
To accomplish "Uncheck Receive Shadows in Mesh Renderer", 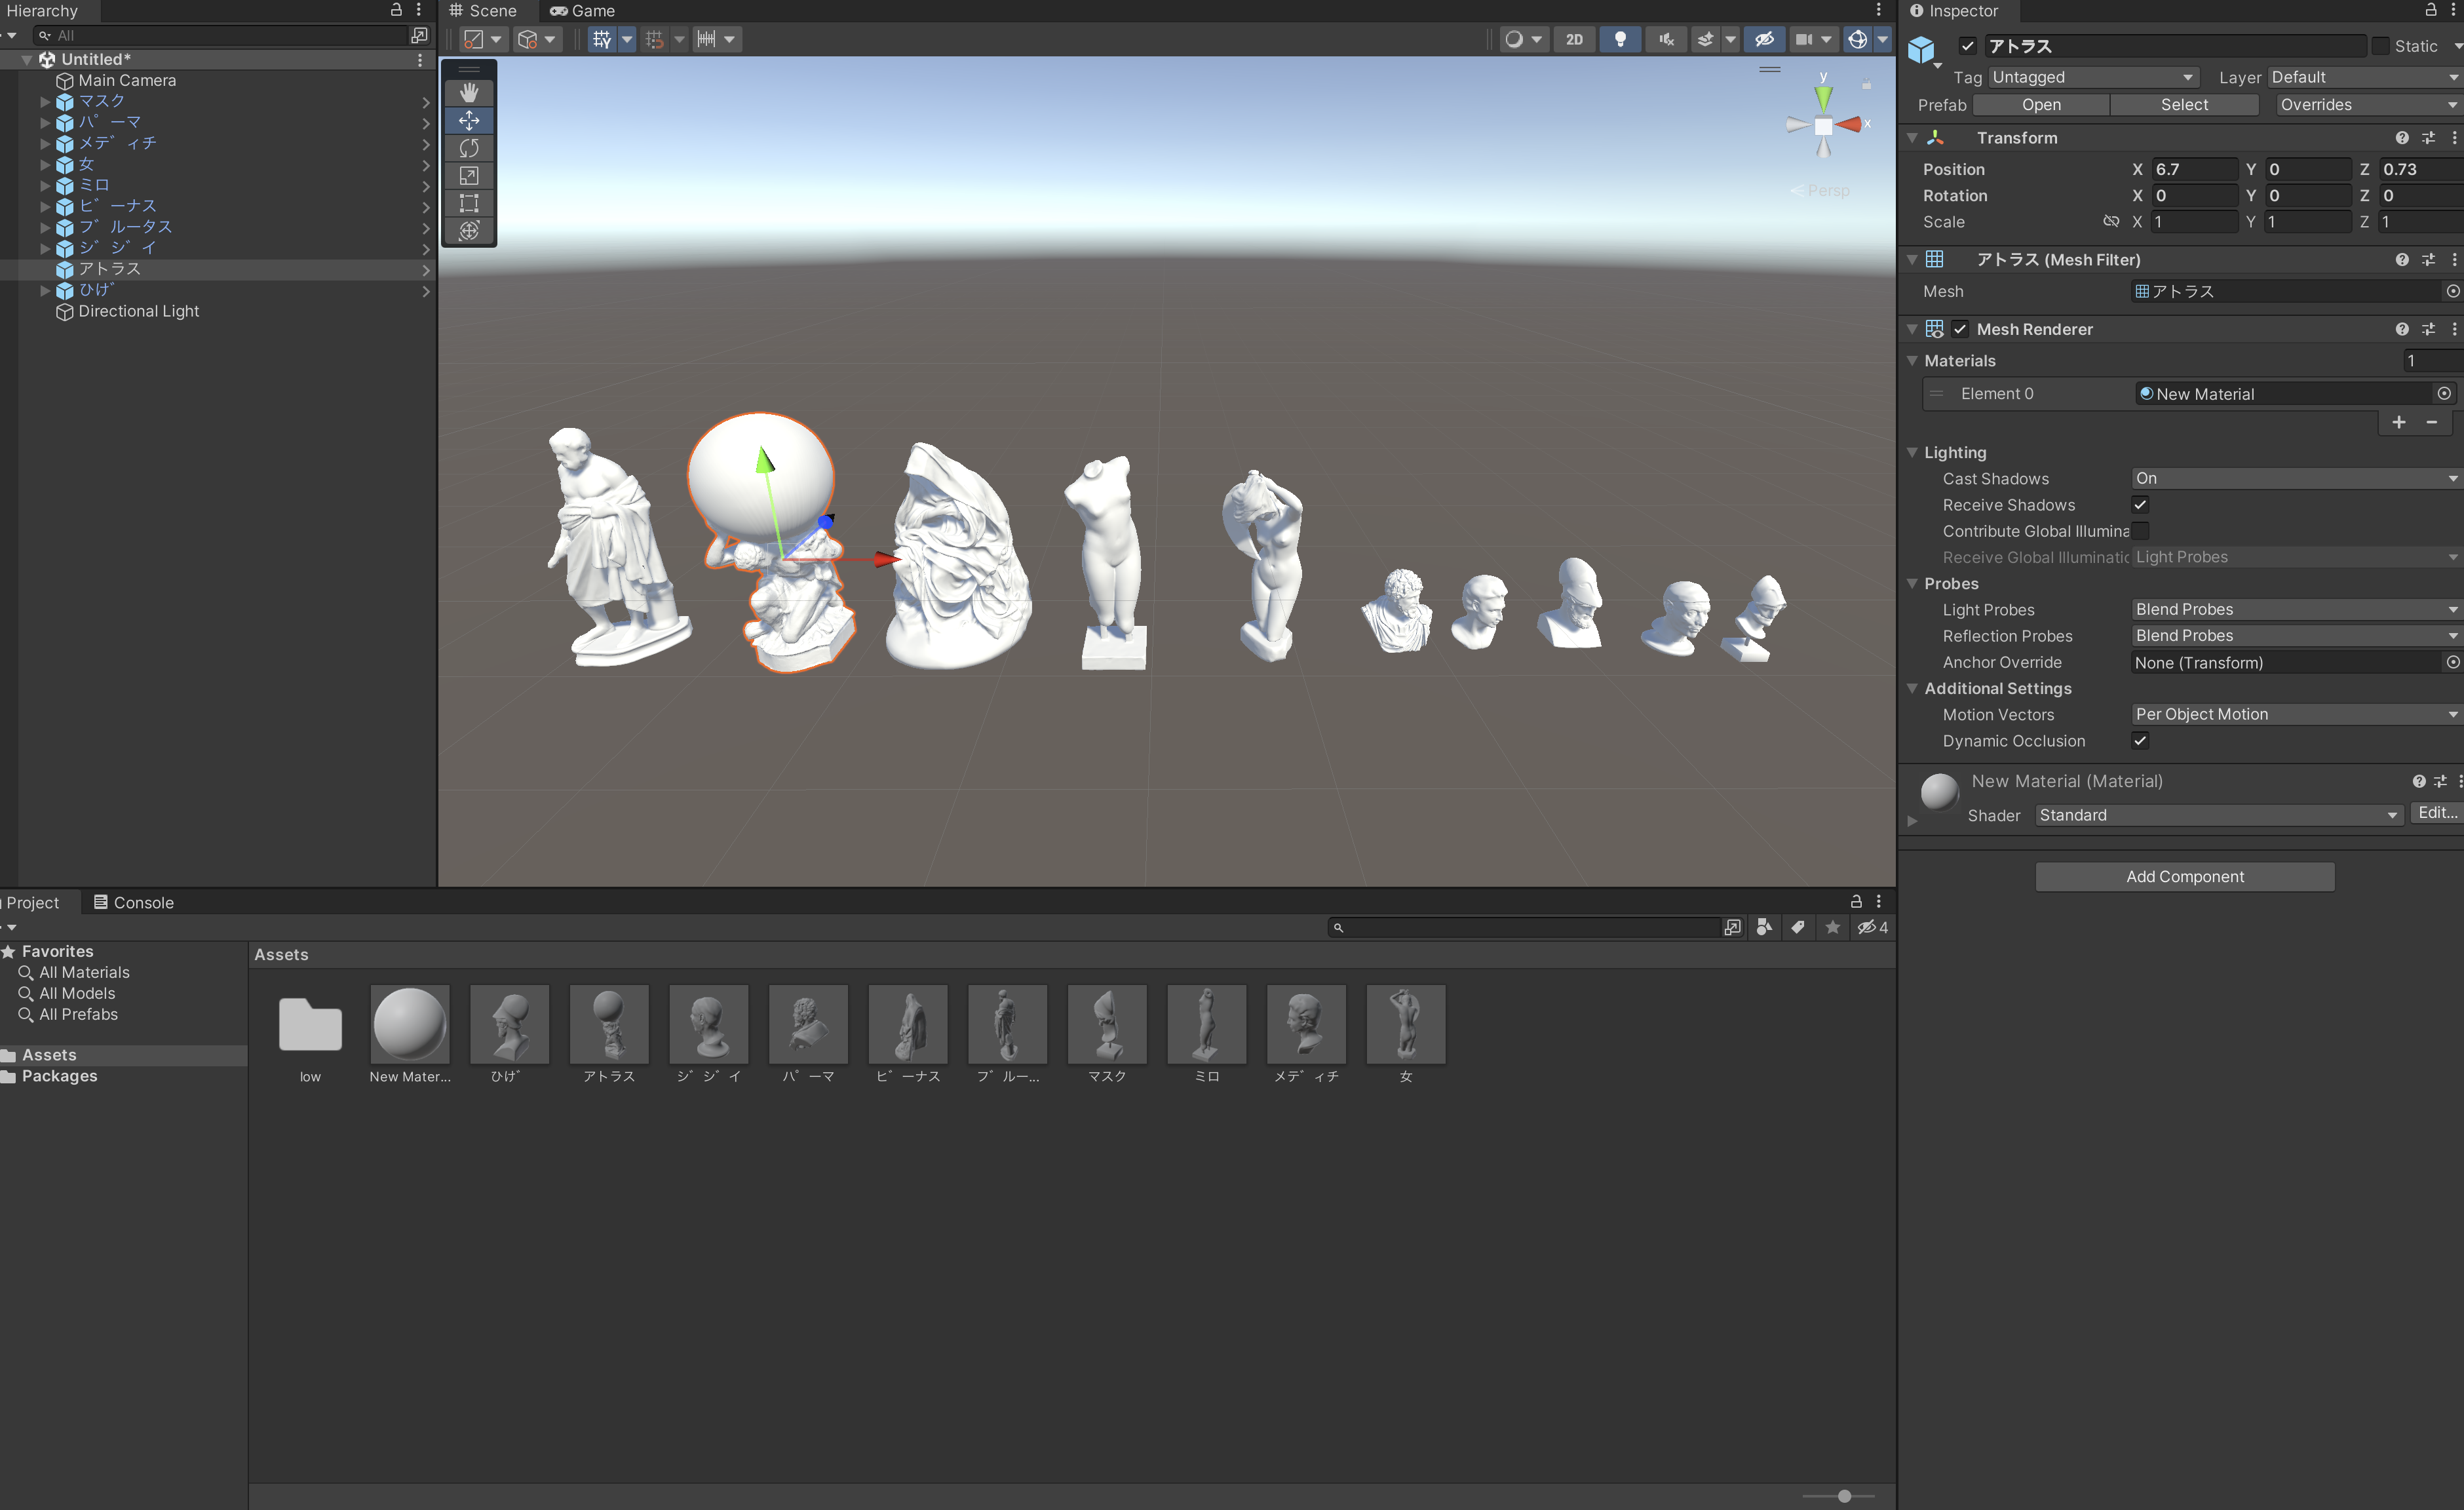I will coord(2141,505).
